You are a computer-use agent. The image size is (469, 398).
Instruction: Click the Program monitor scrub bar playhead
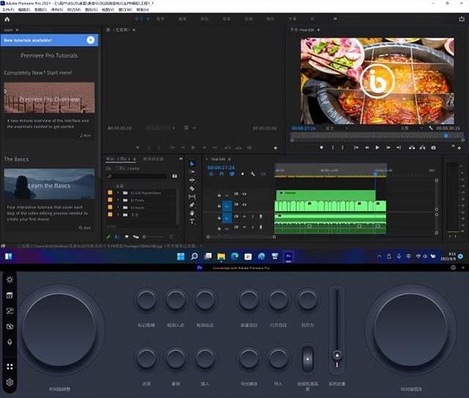446,136
